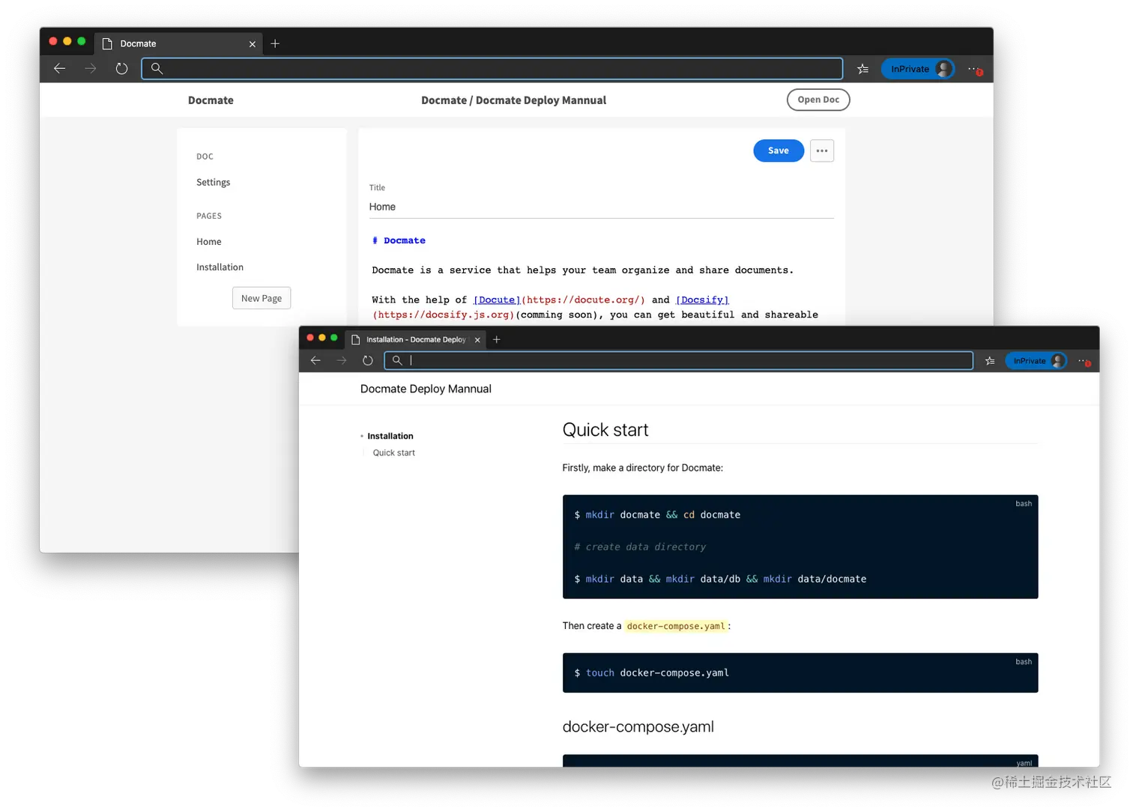1133x811 pixels.
Task: Click the inline docker-compose.yaml code label
Action: 676,626
